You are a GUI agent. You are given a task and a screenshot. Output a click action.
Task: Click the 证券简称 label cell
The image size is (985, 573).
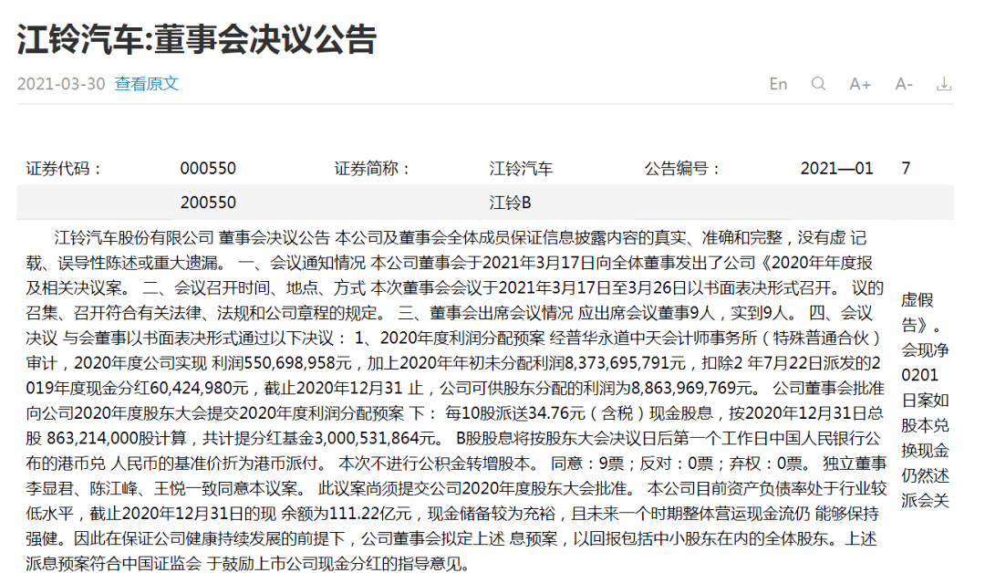click(x=373, y=169)
